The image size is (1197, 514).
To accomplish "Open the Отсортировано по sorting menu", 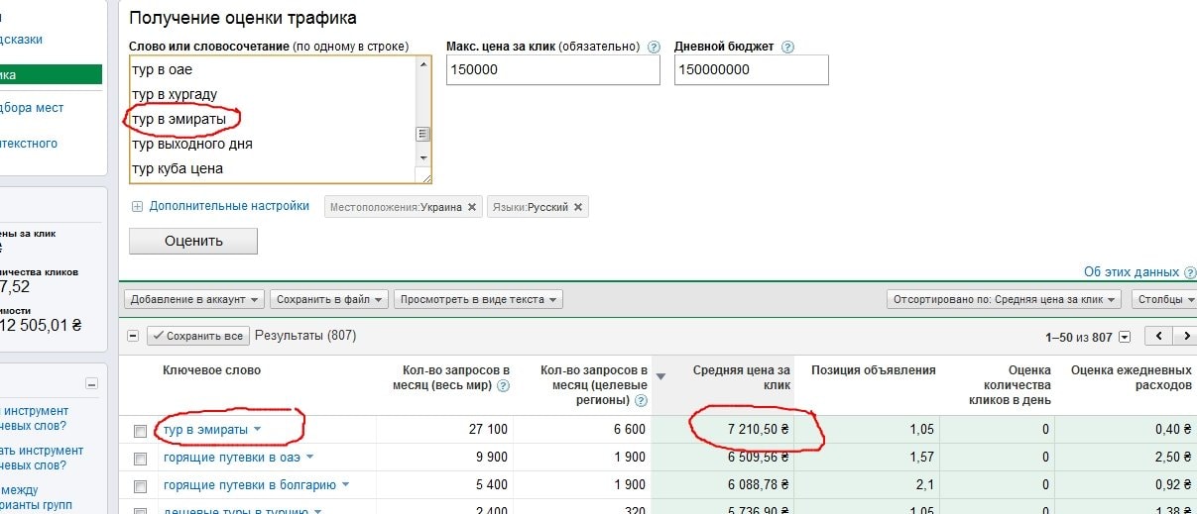I will click(1004, 299).
